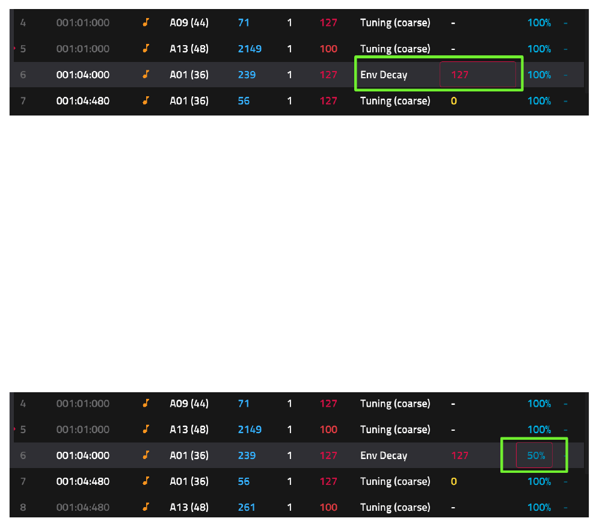
Task: Select 100% on row 7 of the bottom list
Action: tap(539, 481)
